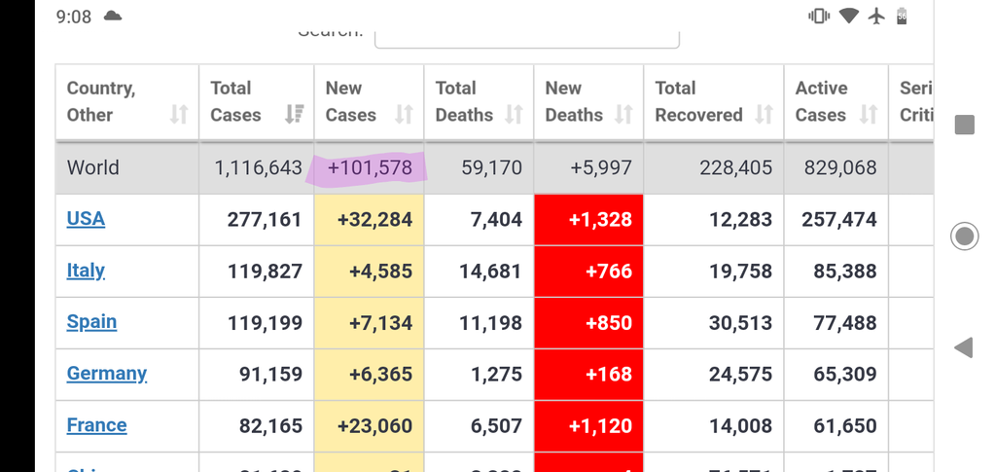Tap the Wi-Fi status icon
Image resolution: width=996 pixels, height=472 pixels.
[x=849, y=16]
